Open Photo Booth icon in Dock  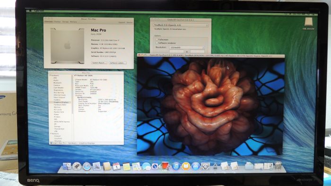pyautogui.click(x=166, y=166)
